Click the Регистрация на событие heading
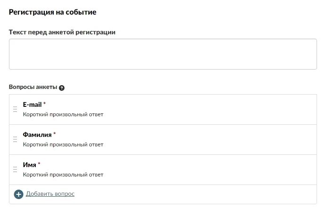325x216 pixels. 52,12
